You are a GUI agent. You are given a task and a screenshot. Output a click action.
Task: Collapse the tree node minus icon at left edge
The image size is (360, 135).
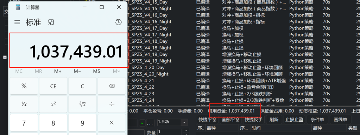pyautogui.click(x=5, y=58)
